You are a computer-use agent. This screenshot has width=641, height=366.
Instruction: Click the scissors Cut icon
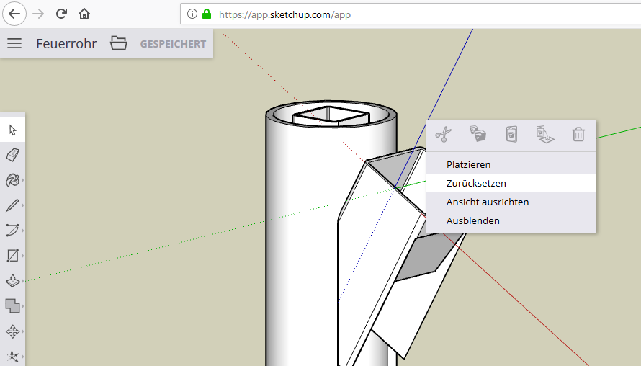[444, 134]
